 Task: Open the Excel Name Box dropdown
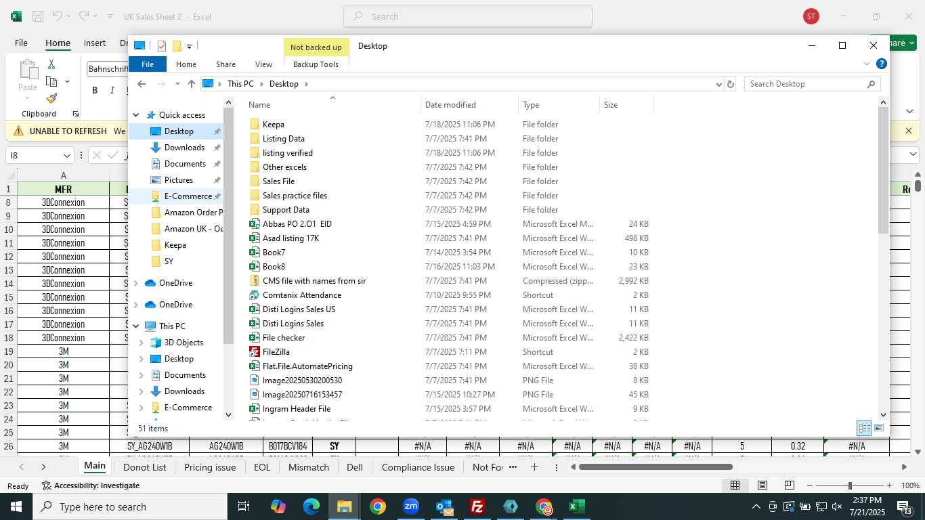[66, 156]
